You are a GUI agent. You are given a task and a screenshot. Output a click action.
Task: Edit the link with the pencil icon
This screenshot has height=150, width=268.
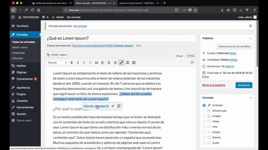tap(113, 106)
